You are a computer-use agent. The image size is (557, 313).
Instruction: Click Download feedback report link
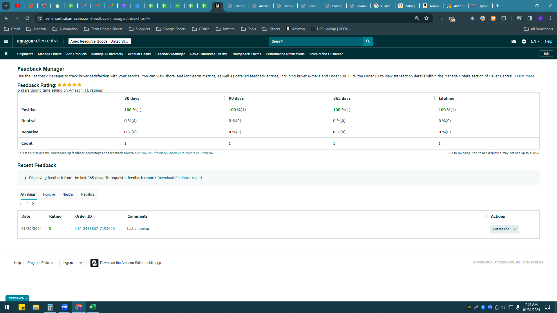180,178
